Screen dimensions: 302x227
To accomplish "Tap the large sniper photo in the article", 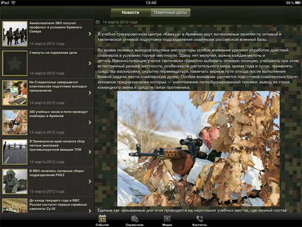I will tap(198, 149).
